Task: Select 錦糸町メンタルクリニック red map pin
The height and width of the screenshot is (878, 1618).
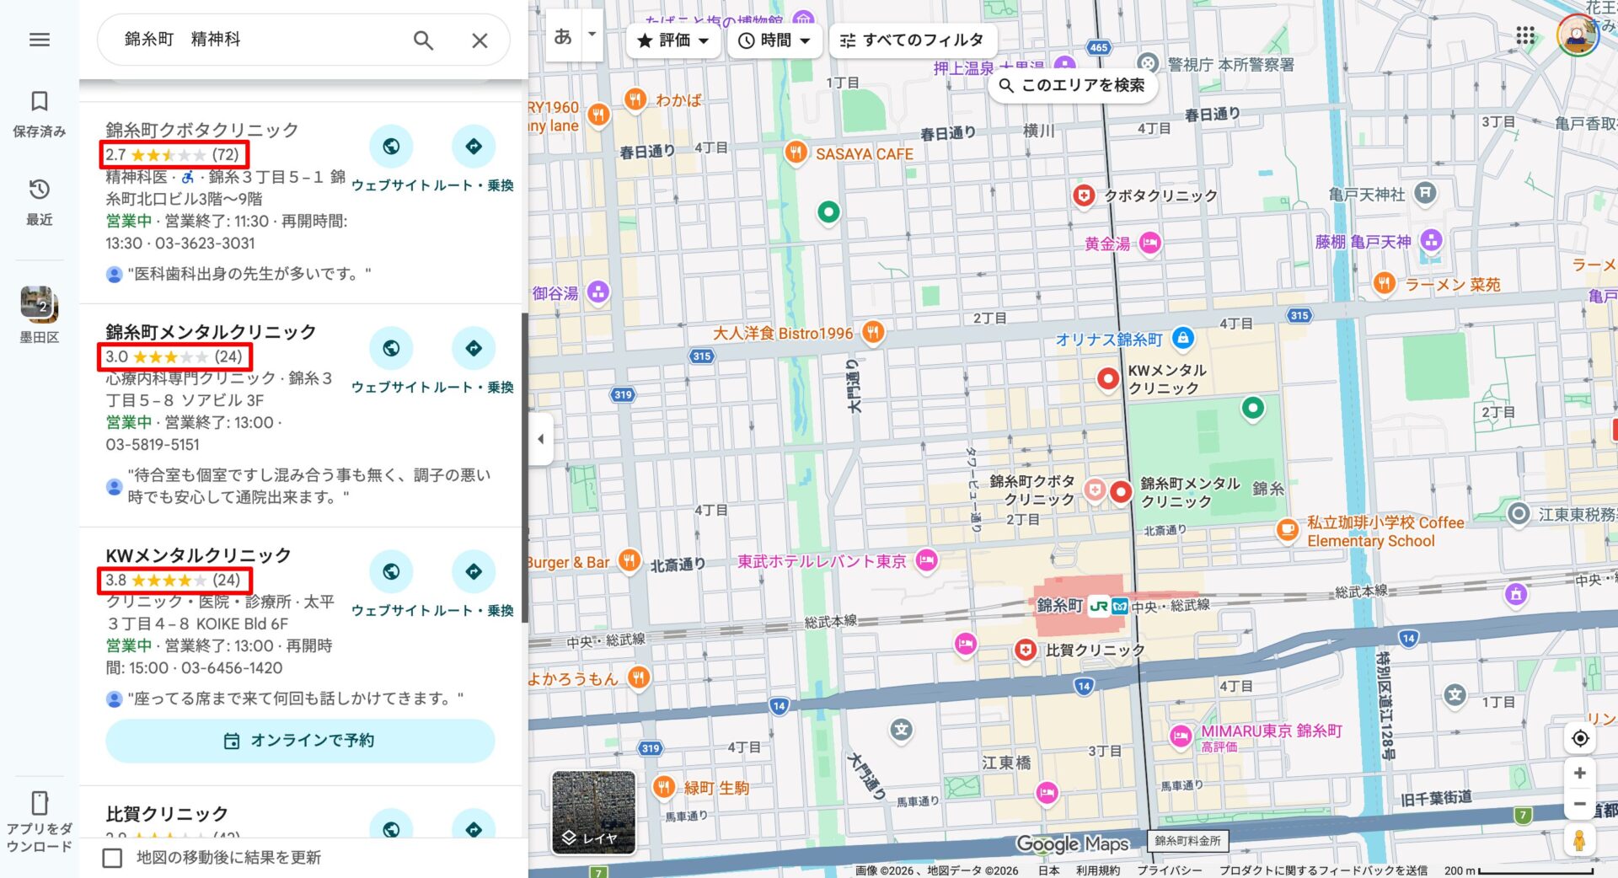Action: [x=1121, y=491]
